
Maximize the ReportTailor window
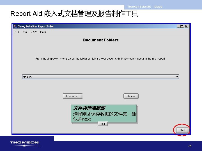tap(182, 26)
